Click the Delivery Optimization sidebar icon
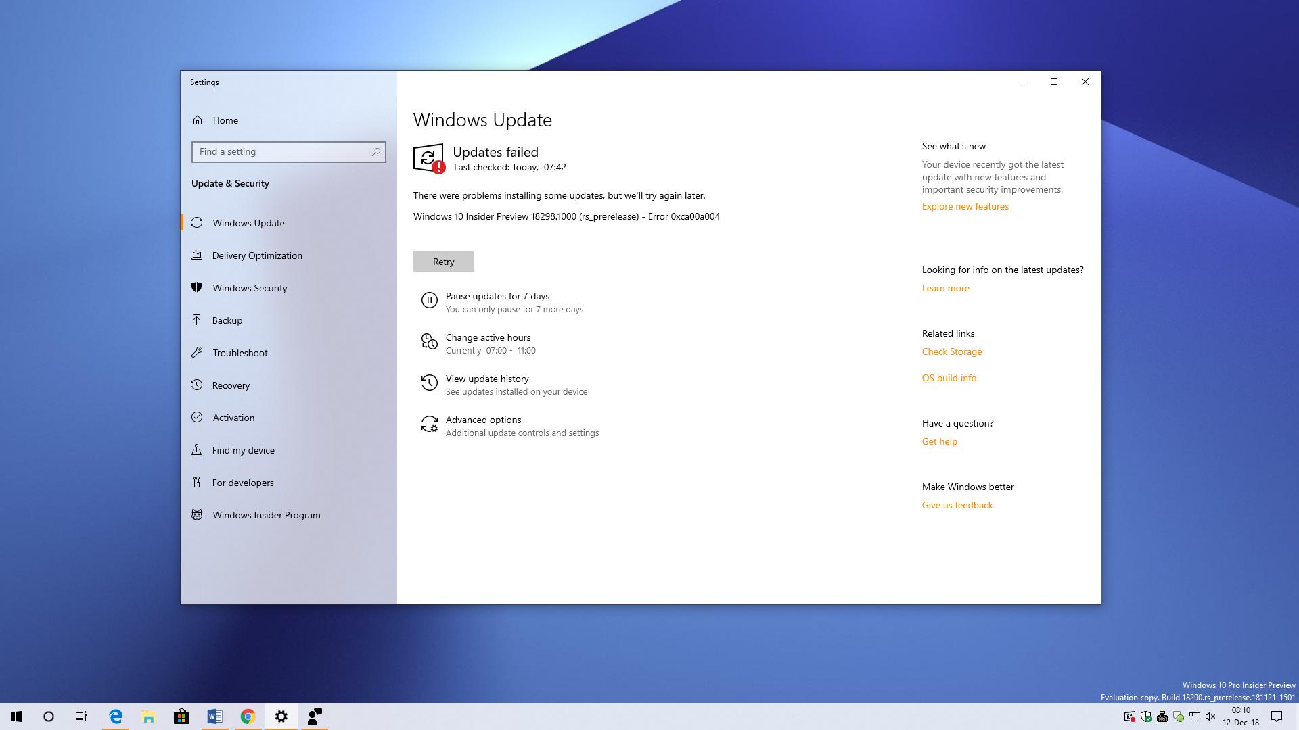 (197, 255)
